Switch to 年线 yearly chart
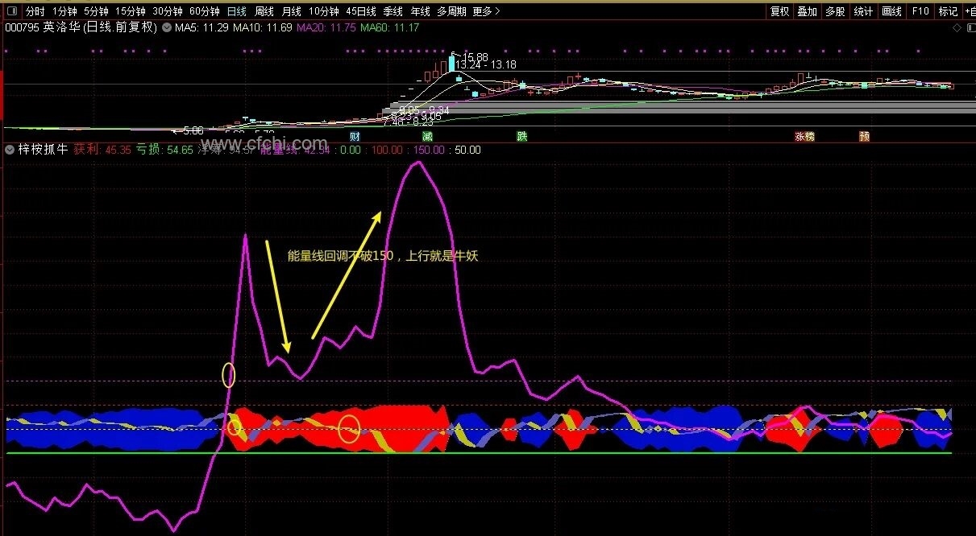The height and width of the screenshot is (536, 976). pyautogui.click(x=420, y=11)
